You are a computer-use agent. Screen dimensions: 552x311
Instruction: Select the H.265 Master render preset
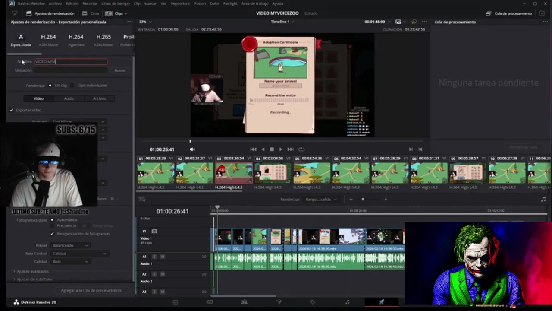click(103, 39)
